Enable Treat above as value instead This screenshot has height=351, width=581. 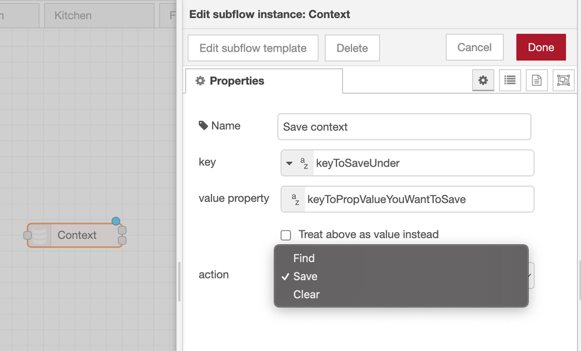[286, 235]
